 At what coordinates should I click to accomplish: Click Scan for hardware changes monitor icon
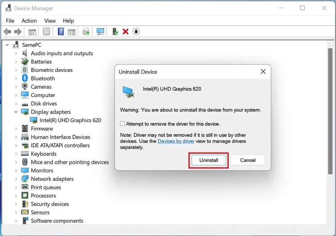100,31
